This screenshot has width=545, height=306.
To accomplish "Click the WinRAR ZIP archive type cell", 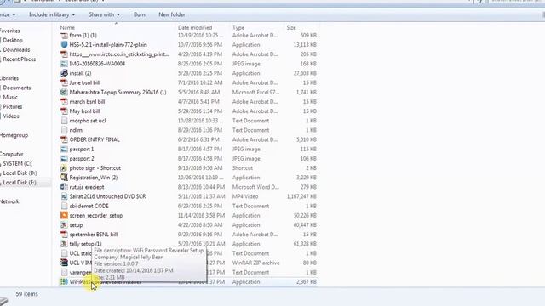I will click(255, 263).
